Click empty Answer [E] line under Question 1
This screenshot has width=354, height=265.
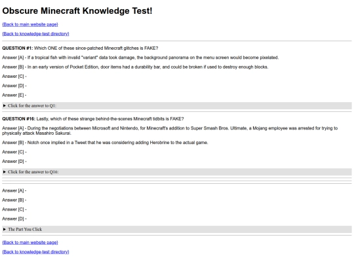(x=14, y=96)
